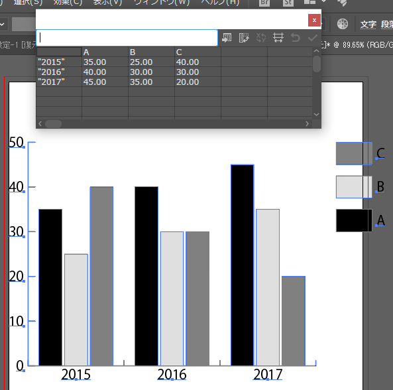Click the horizontal scrollbar right arrow
393x390 pixels.
tap(307, 123)
